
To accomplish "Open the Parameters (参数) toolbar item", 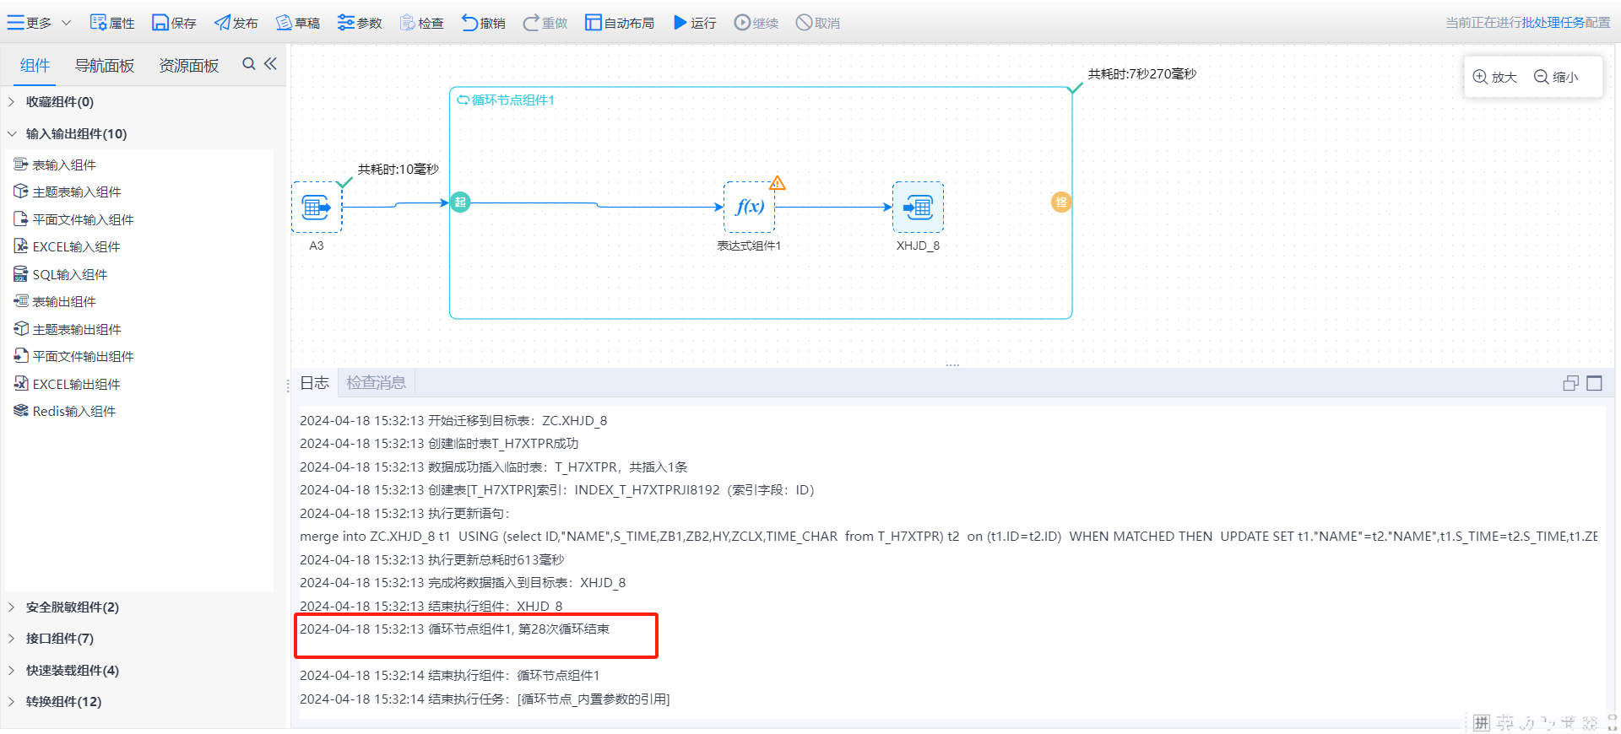I will (359, 23).
